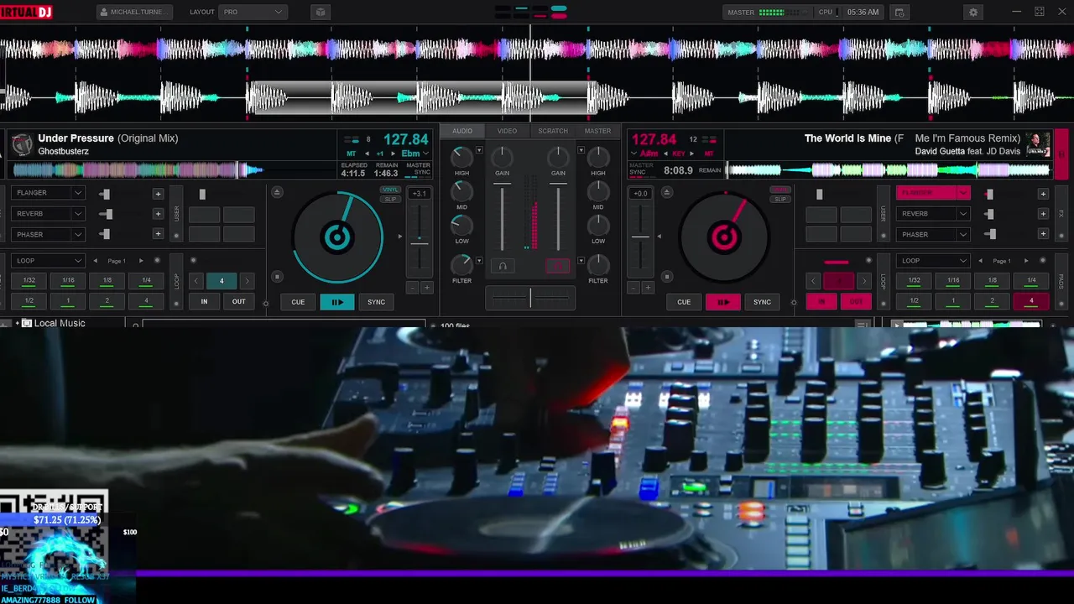The height and width of the screenshot is (604, 1074).
Task: Open the timer icon beside clock
Action: (x=899, y=13)
